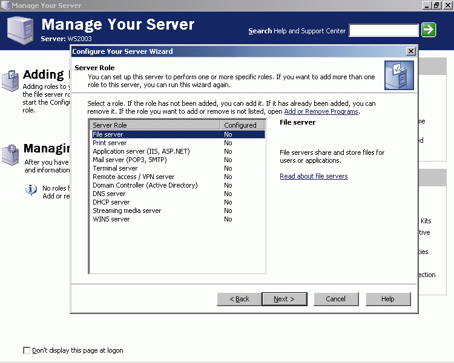Screen dimensions: 454x363
Task: Click the Server Role column header
Action: point(154,125)
